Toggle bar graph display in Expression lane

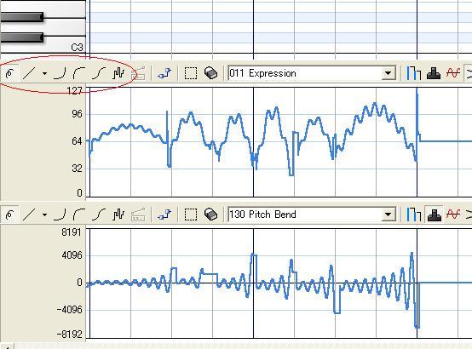point(414,73)
